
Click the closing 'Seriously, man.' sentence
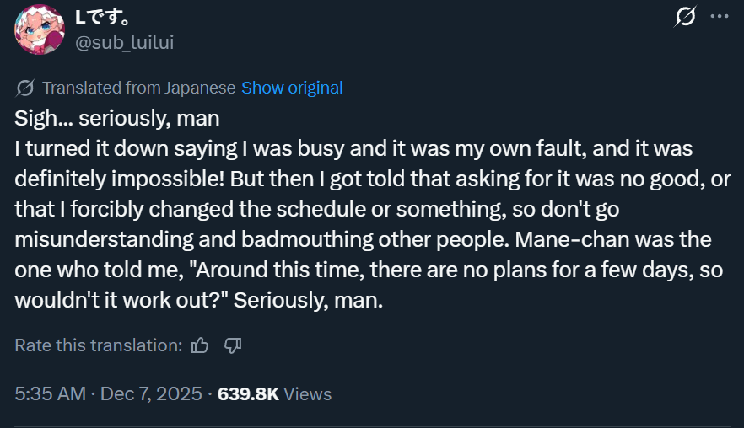coord(308,300)
